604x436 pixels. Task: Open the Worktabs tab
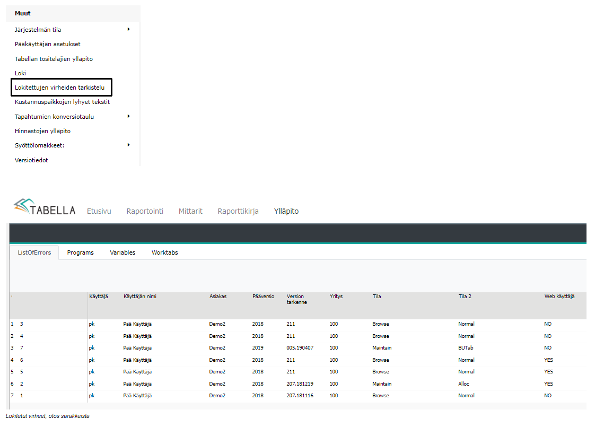[x=164, y=252]
